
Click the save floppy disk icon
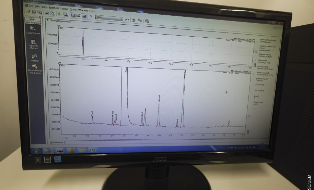(x=34, y=12)
